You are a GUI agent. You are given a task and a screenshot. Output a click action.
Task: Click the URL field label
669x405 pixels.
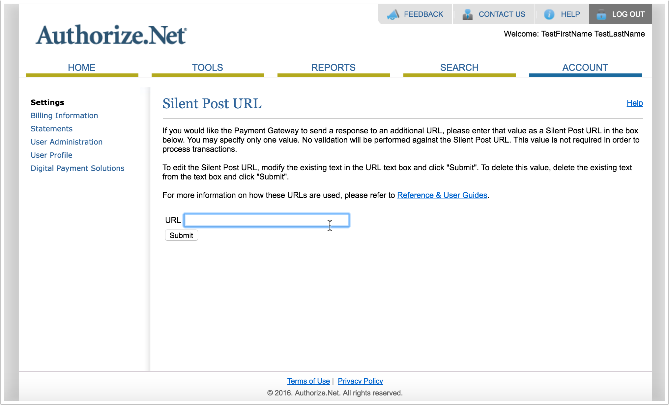[173, 220]
